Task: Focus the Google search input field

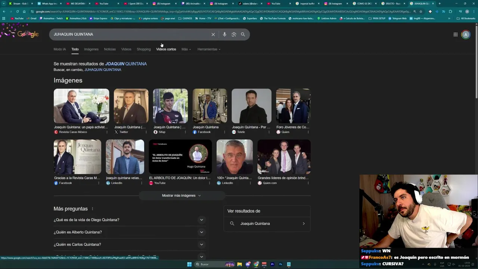Action: point(131,34)
